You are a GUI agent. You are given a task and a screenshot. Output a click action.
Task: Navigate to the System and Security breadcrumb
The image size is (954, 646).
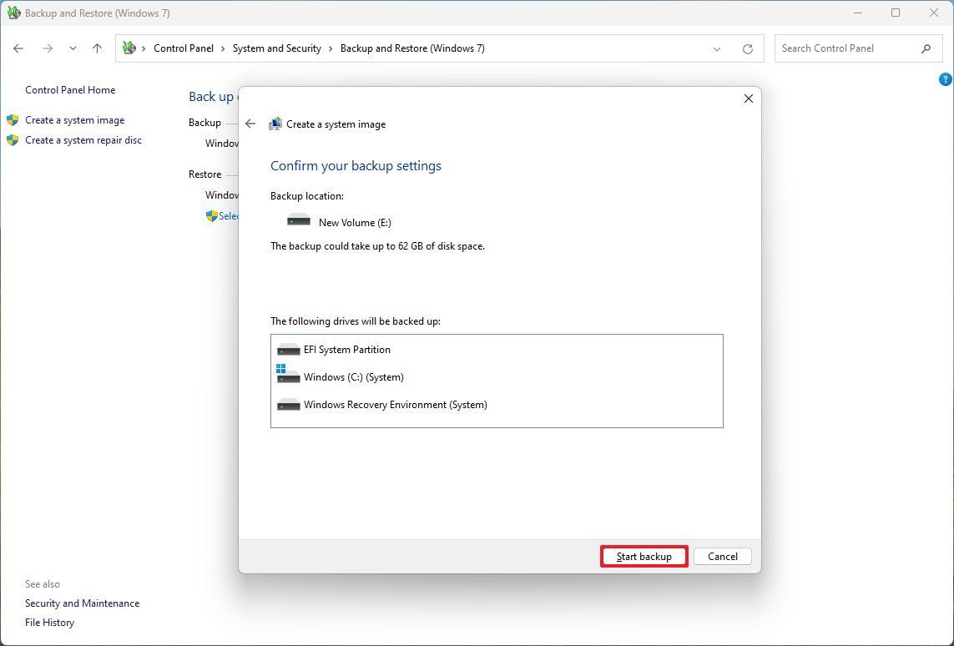coord(277,48)
